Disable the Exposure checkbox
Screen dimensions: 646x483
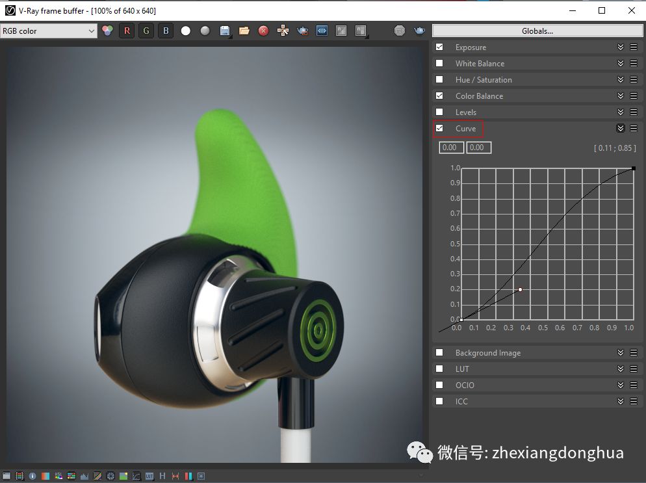click(439, 47)
